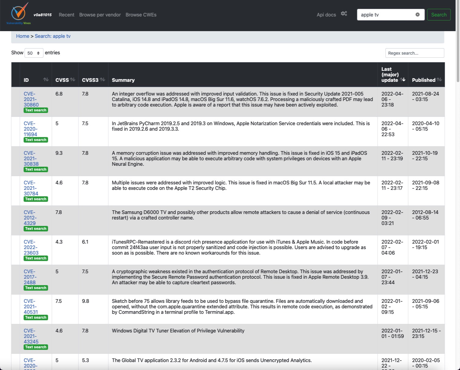The width and height of the screenshot is (460, 370).
Task: Open the Show entries dropdown
Action: click(x=34, y=53)
